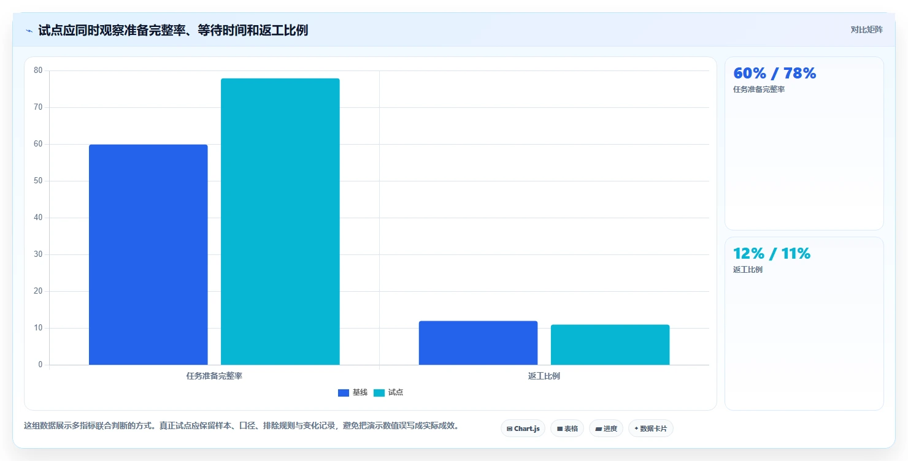The width and height of the screenshot is (908, 461).
Task: Click the lightning icon beside the title
Action: pos(29,31)
